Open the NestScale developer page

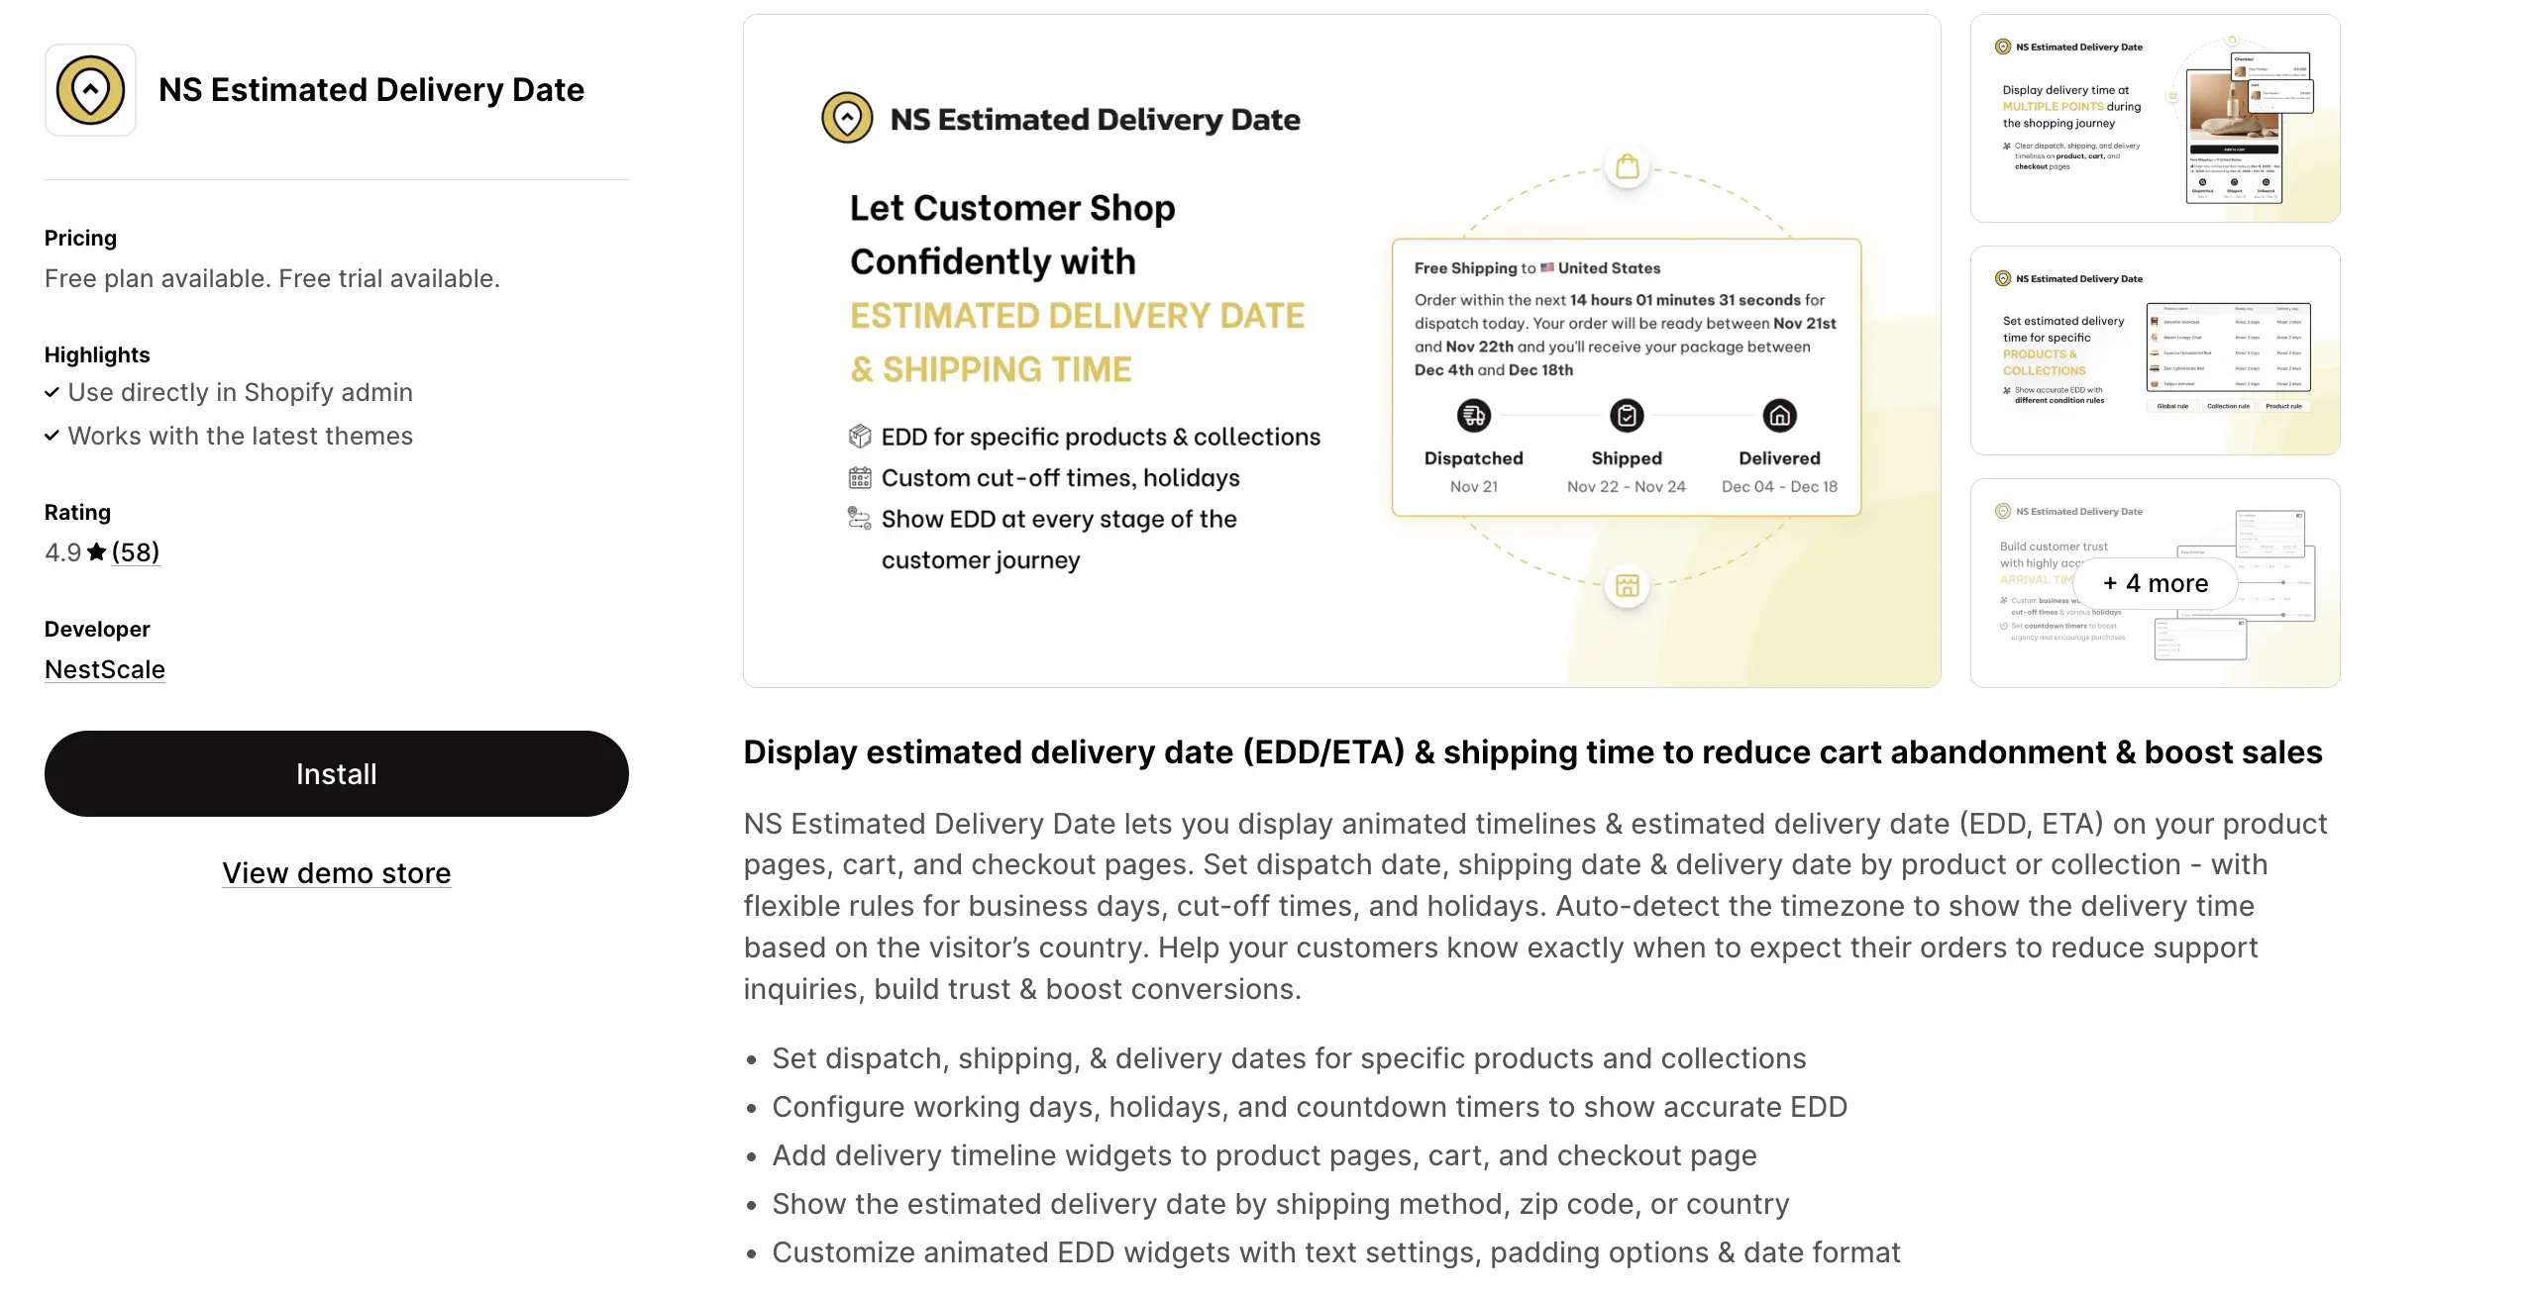tap(105, 669)
